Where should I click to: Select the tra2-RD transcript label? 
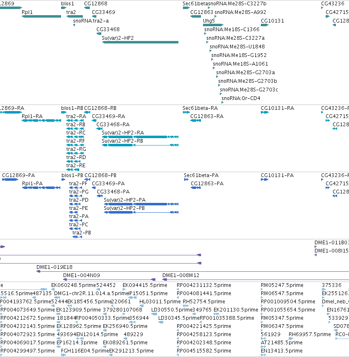(76, 157)
